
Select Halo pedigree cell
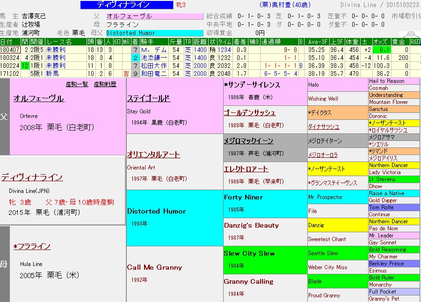[x=338, y=85]
